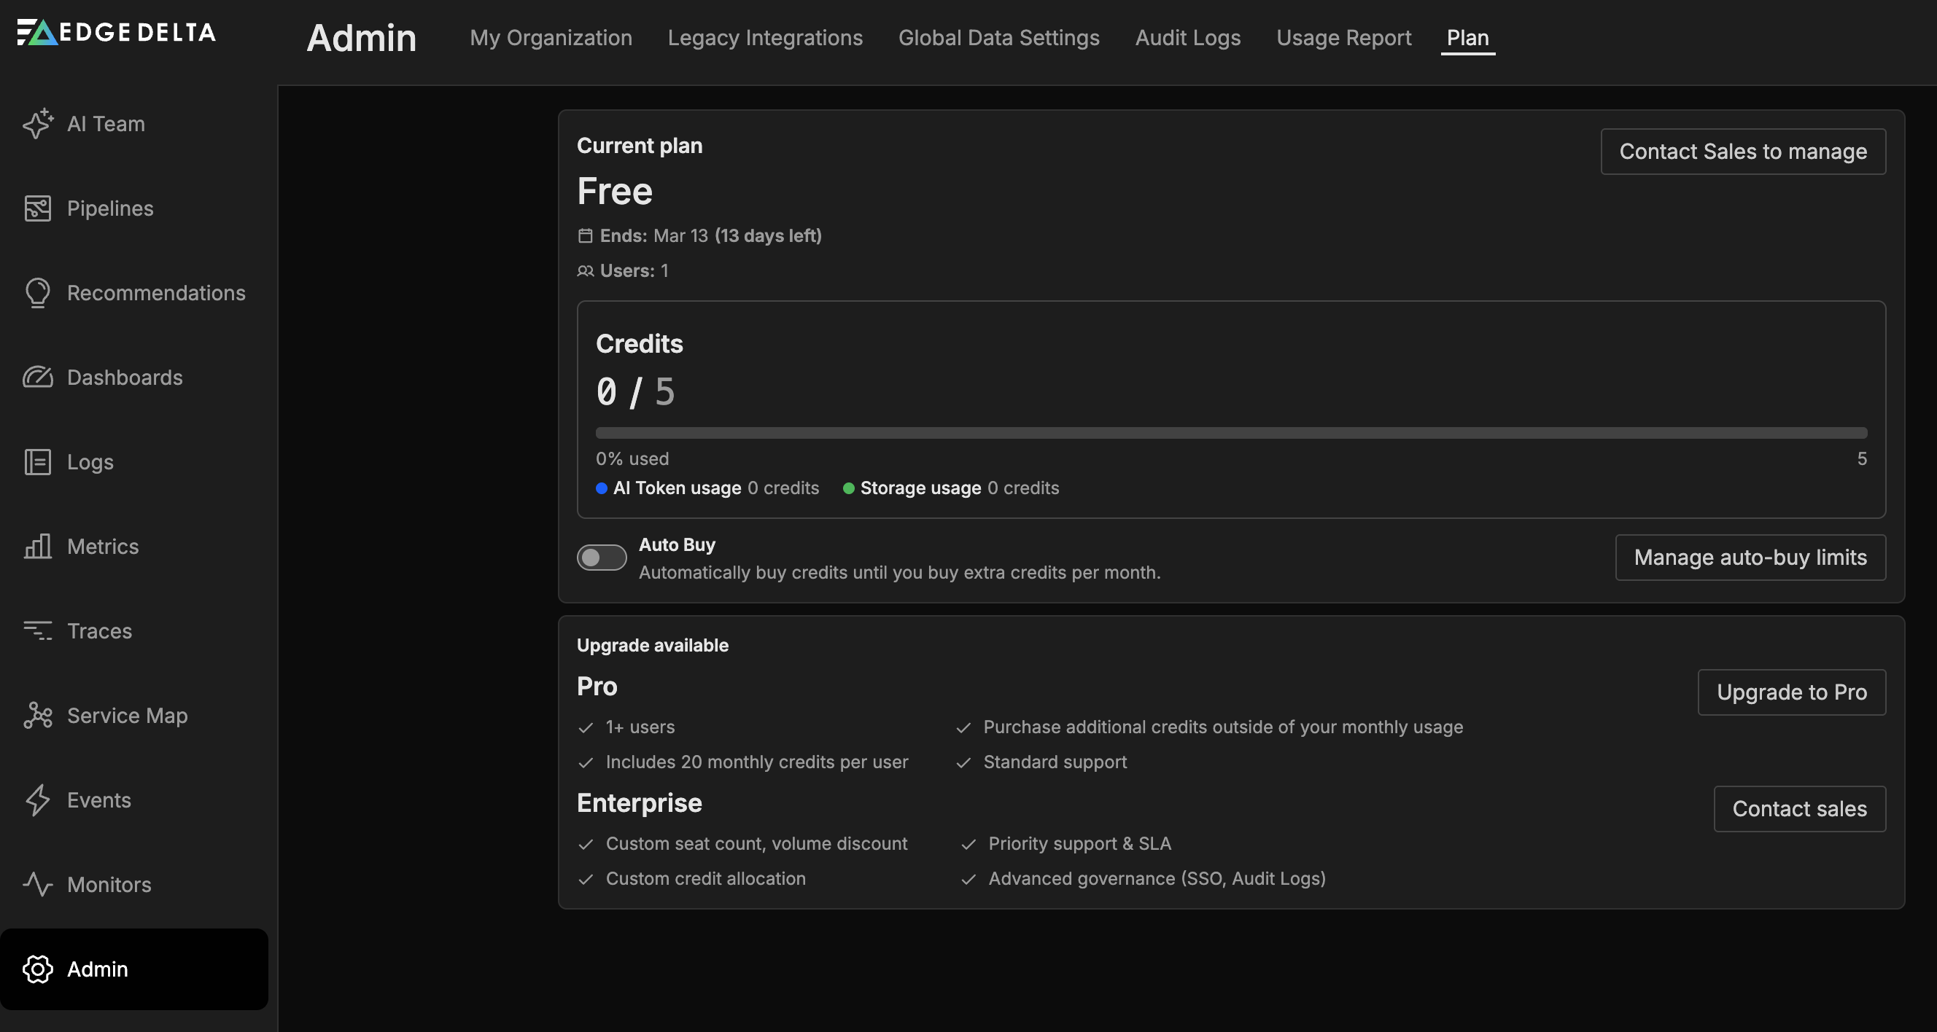The height and width of the screenshot is (1032, 1937).
Task: Click Upgrade to Pro
Action: coord(1791,692)
